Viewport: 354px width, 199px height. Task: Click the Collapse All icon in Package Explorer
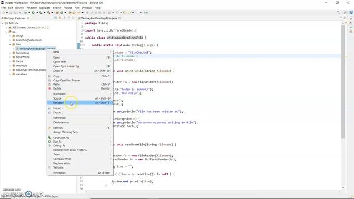(55, 18)
